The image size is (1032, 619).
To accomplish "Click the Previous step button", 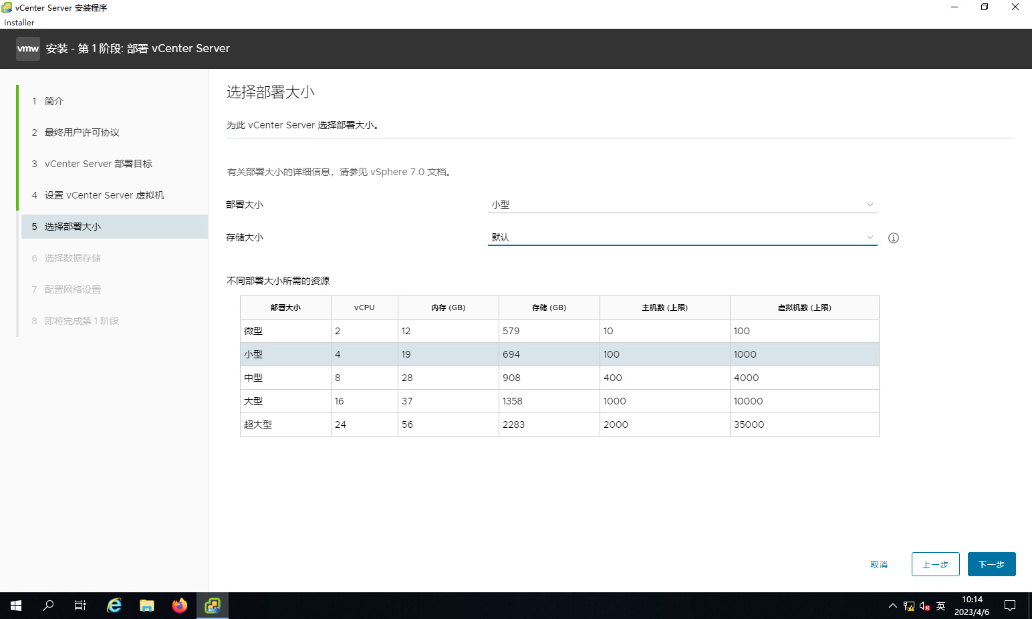I will pyautogui.click(x=935, y=564).
